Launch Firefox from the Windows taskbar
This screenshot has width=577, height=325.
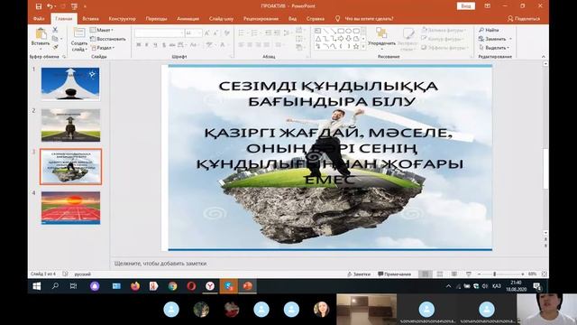tap(135, 286)
